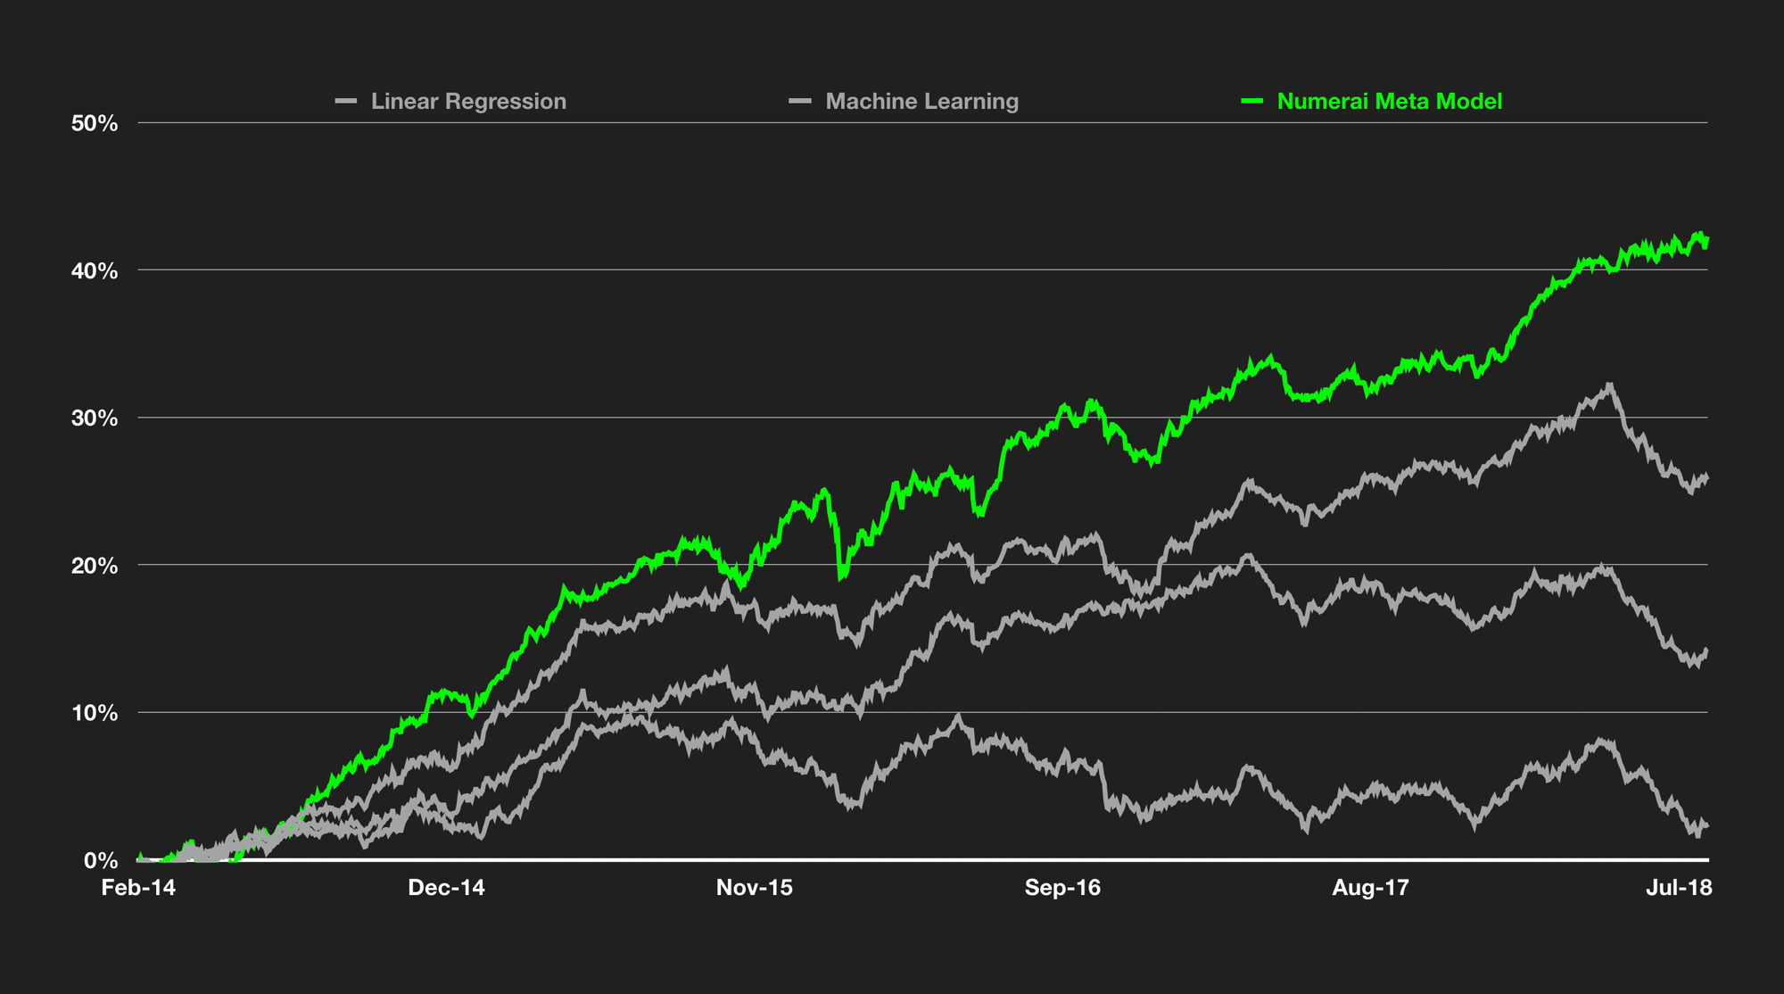
Task: Click lowest gray line's endpoint near 2%
Action: 1706,825
